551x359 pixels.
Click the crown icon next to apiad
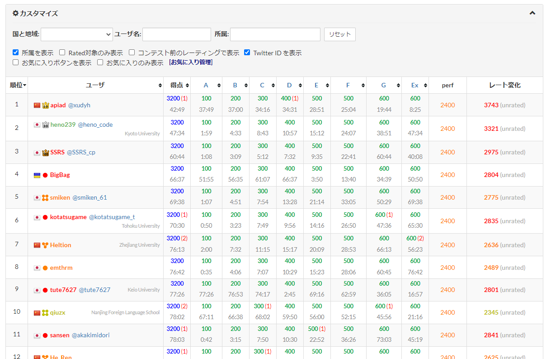click(45, 105)
